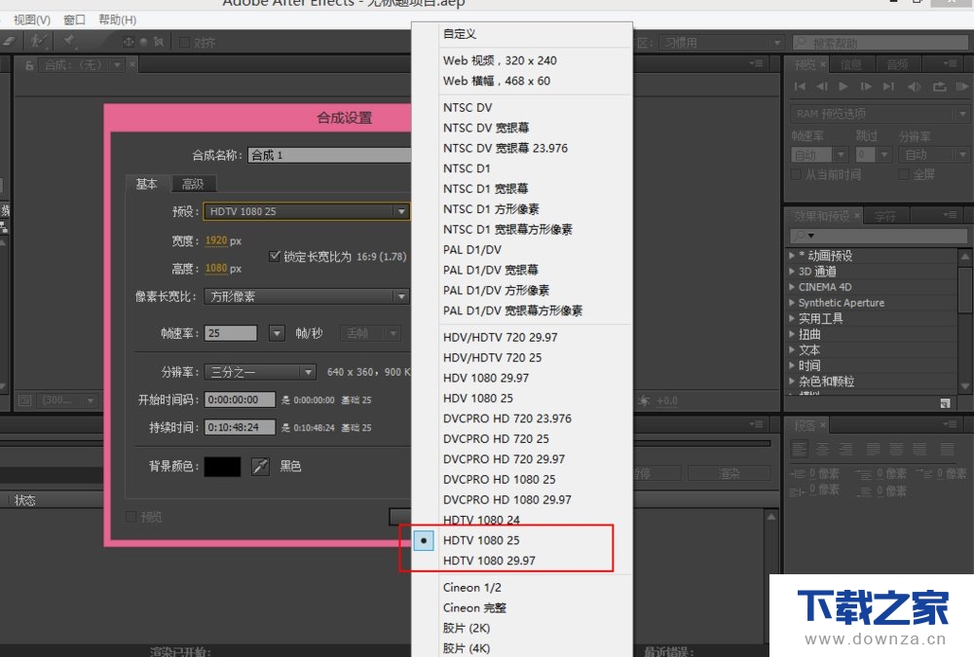Pick background color with the eyedropper
The width and height of the screenshot is (974, 657).
[260, 466]
